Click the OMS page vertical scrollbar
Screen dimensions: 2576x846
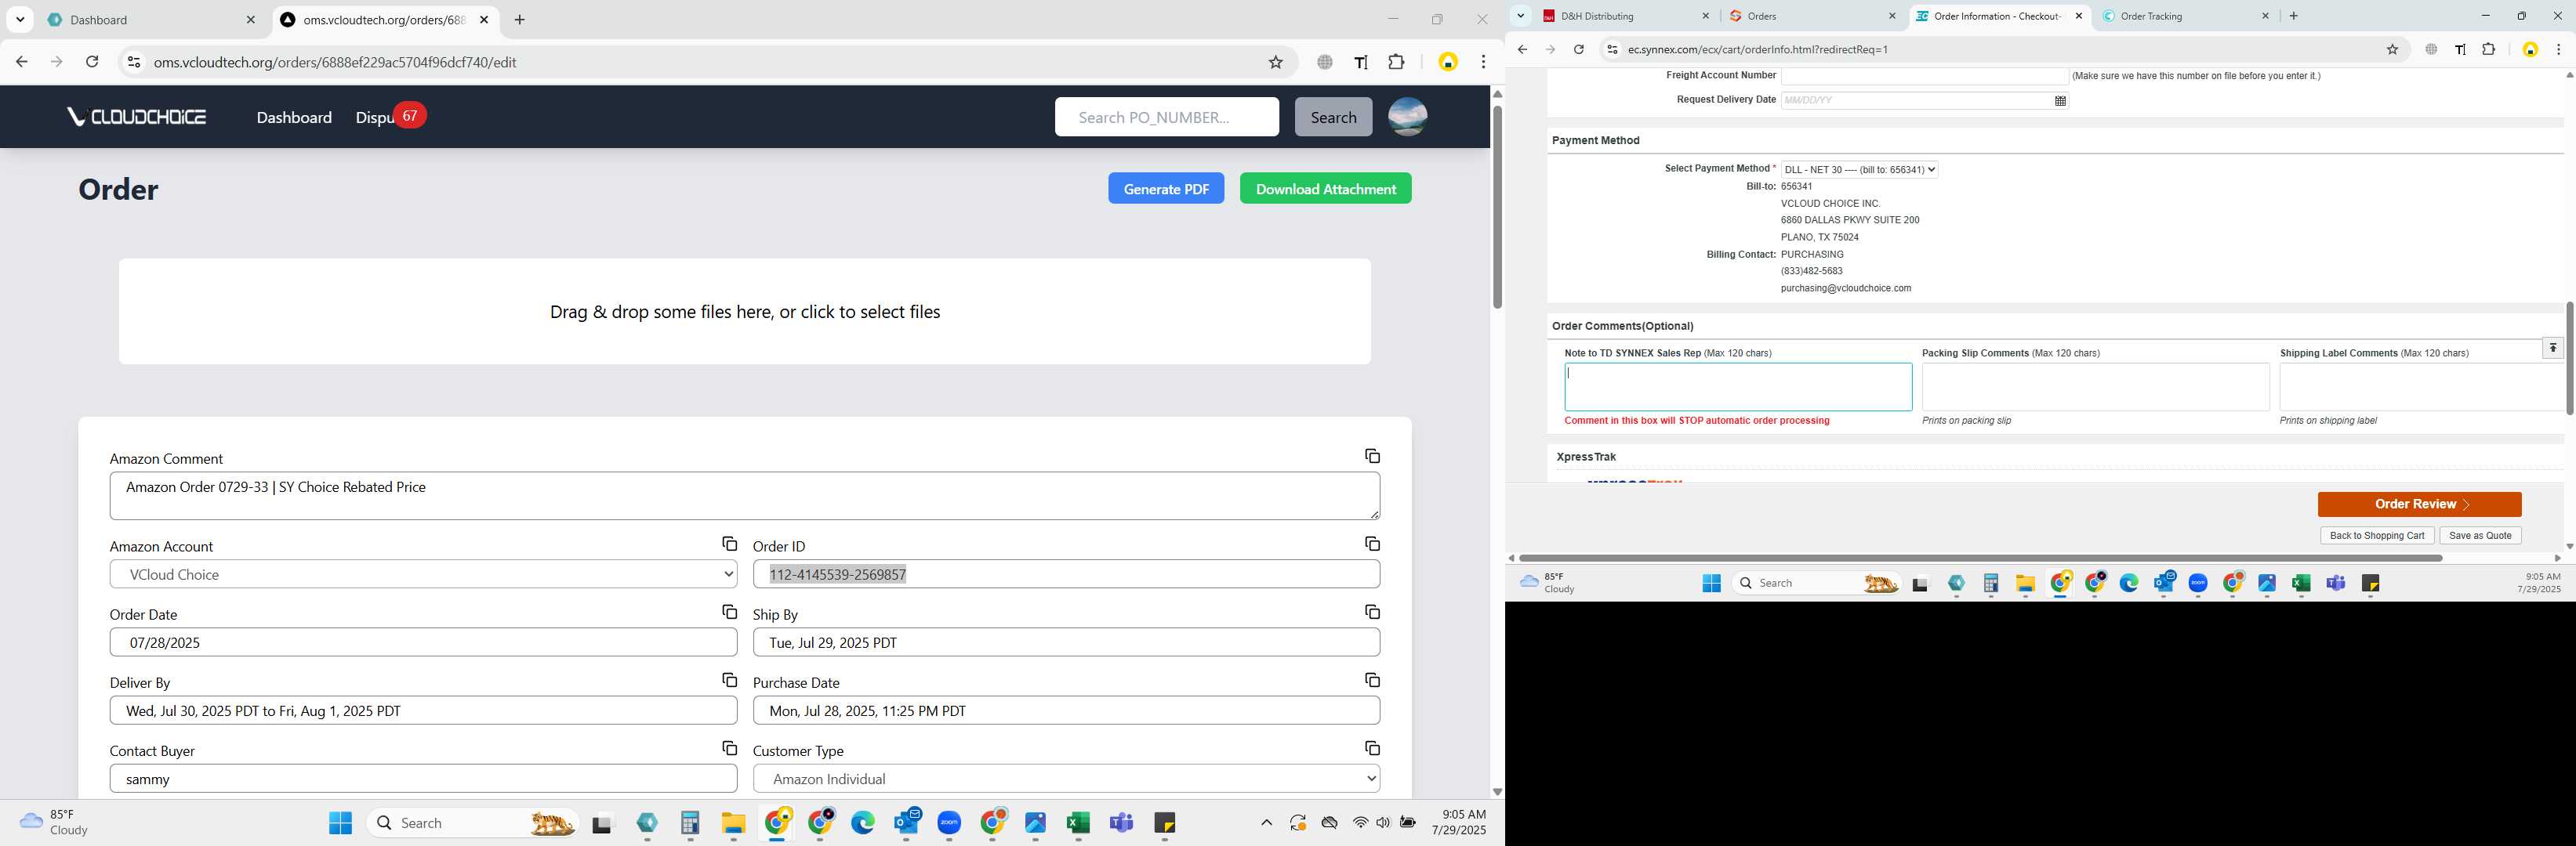(x=1497, y=207)
